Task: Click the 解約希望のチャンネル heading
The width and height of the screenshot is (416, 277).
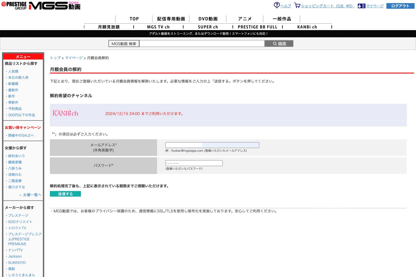Action: 71,96
